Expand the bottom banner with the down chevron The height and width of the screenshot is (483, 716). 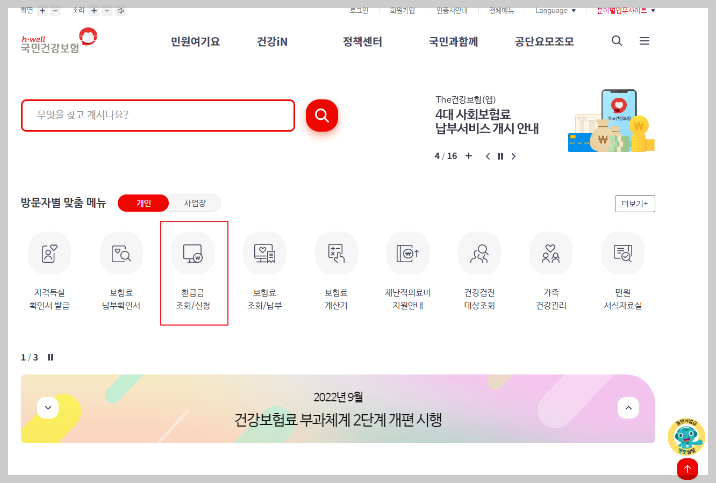click(x=48, y=408)
